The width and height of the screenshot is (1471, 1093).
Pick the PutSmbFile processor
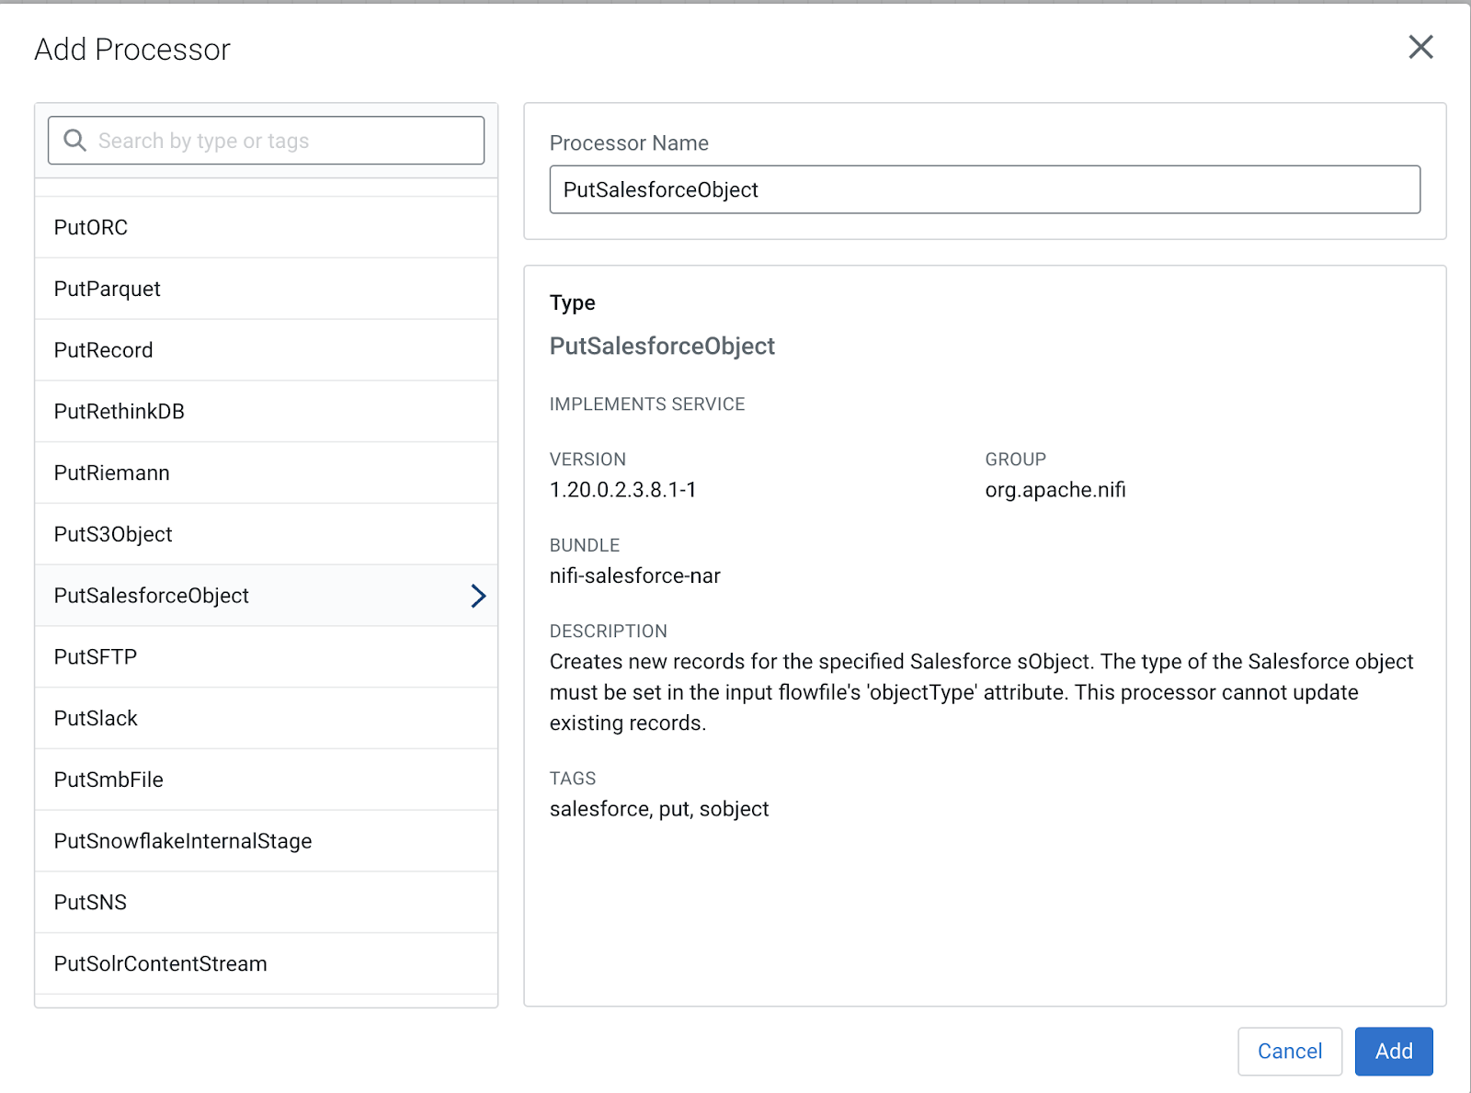coord(266,780)
